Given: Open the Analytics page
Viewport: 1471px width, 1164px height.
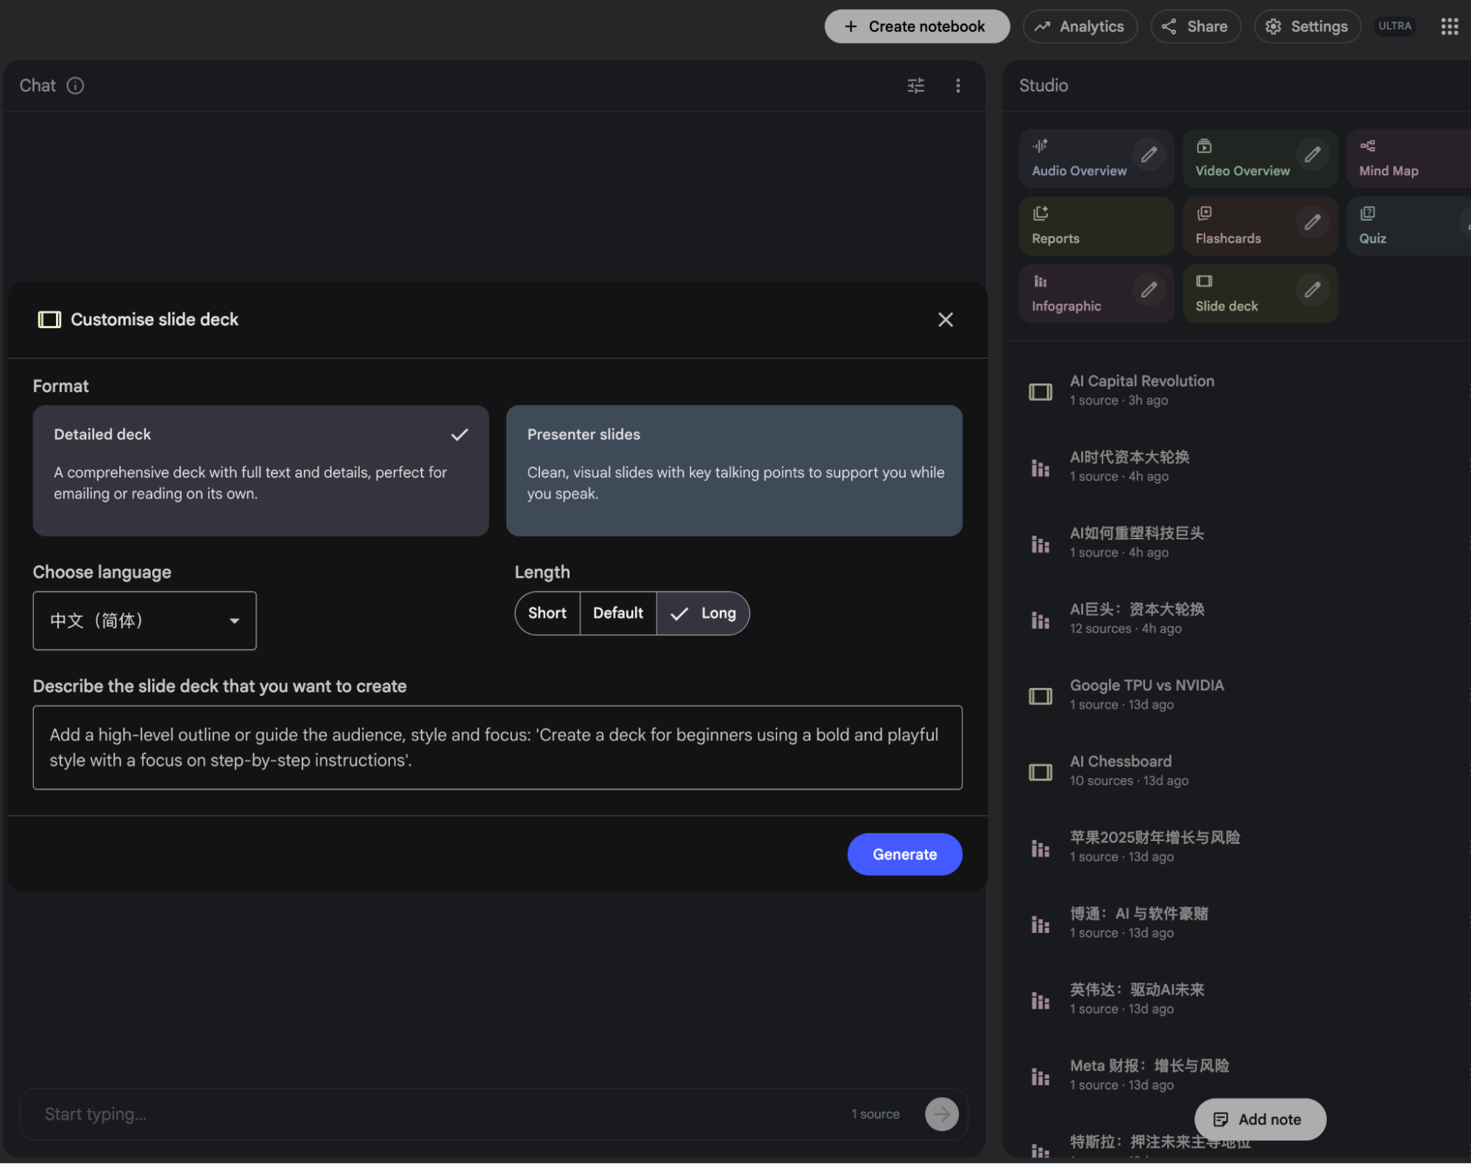Looking at the screenshot, I should [1080, 26].
